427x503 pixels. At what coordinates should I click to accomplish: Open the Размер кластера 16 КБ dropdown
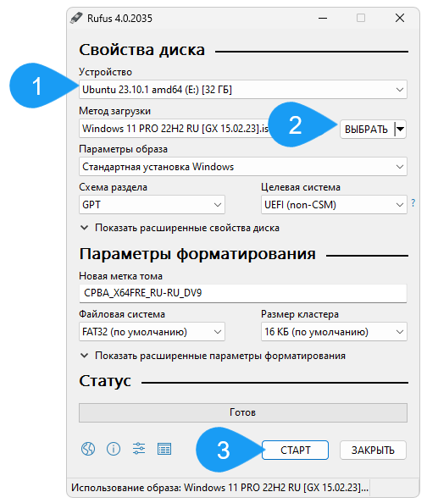pos(334,332)
